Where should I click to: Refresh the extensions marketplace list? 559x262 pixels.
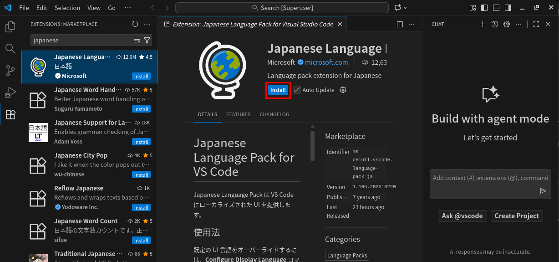pos(135,24)
